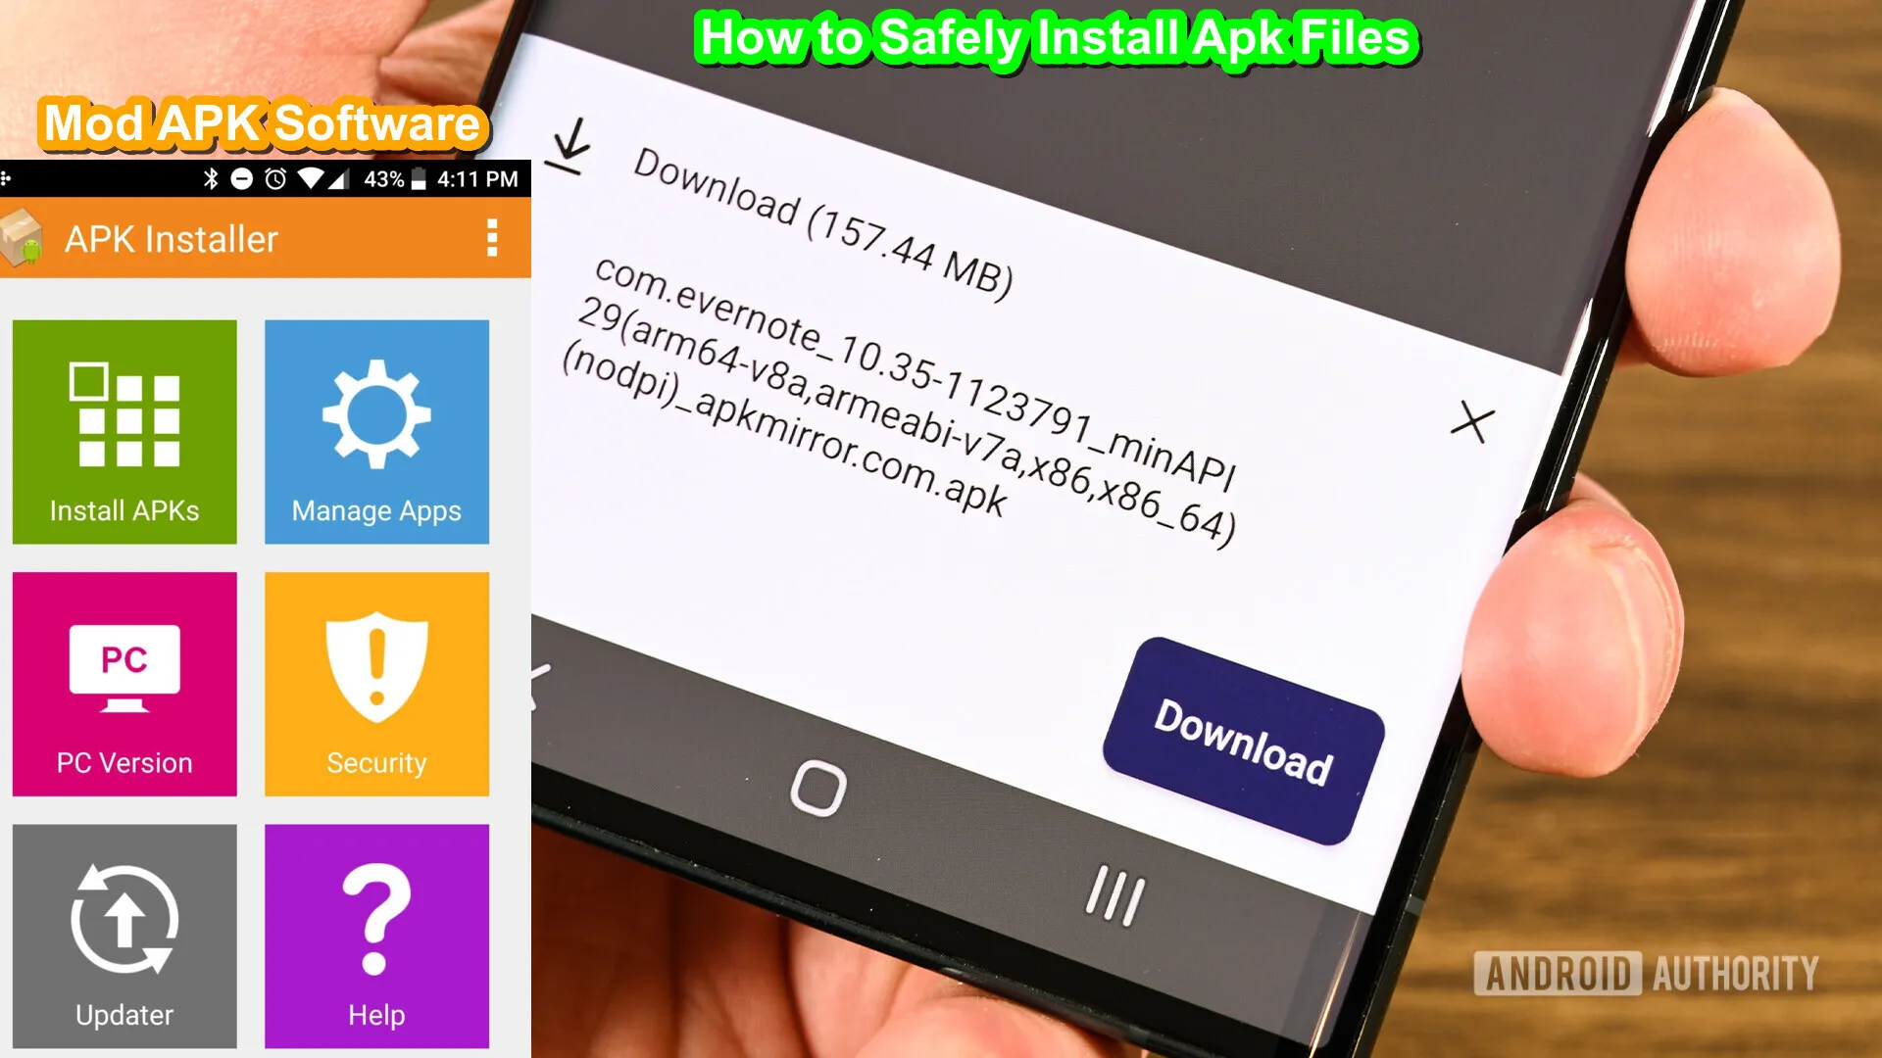Open Help section icon
The width and height of the screenshot is (1882, 1058).
(376, 936)
